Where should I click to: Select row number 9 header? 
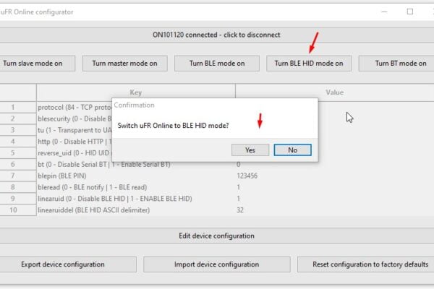click(x=18, y=199)
